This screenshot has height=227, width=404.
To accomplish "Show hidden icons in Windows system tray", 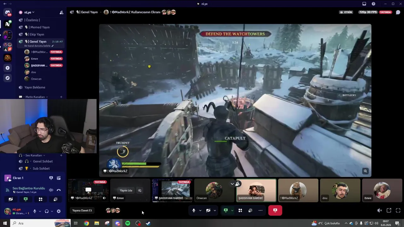I will pyautogui.click(x=346, y=223).
